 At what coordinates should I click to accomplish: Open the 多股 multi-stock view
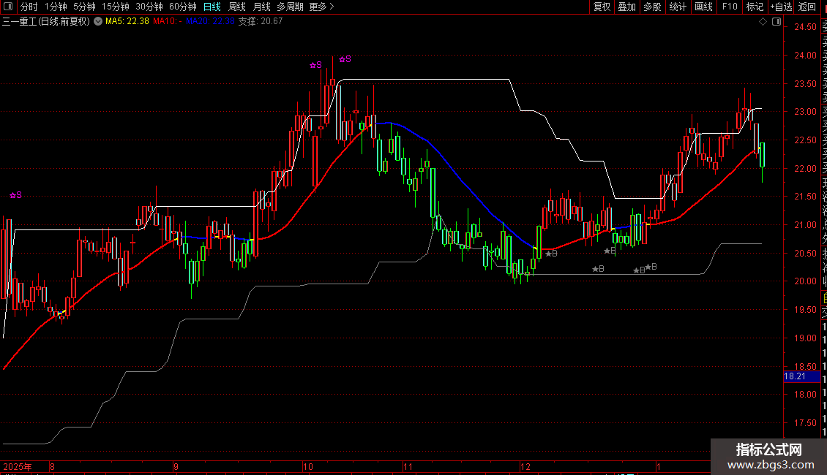tap(652, 7)
